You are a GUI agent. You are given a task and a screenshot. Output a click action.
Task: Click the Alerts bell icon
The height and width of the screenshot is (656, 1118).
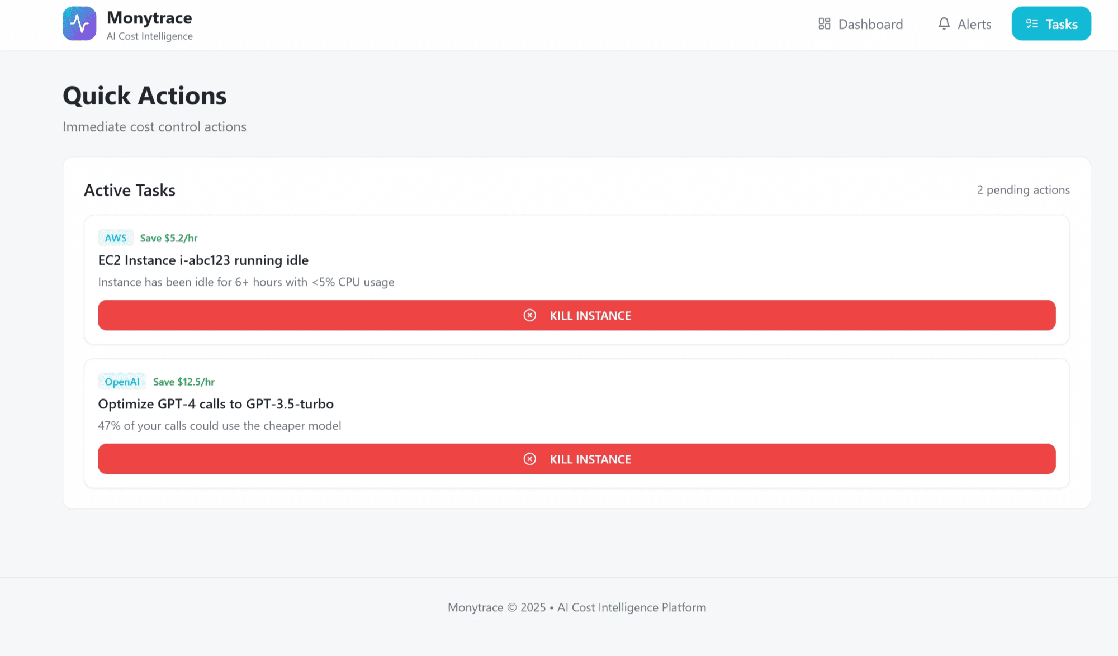click(x=944, y=24)
